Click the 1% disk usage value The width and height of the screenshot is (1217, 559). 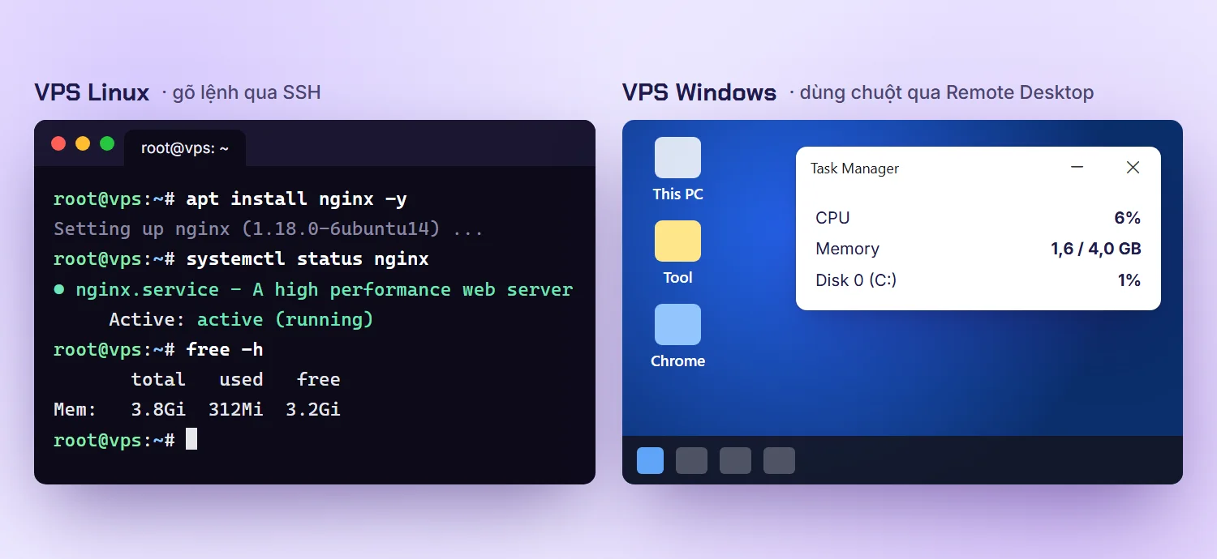1129,280
